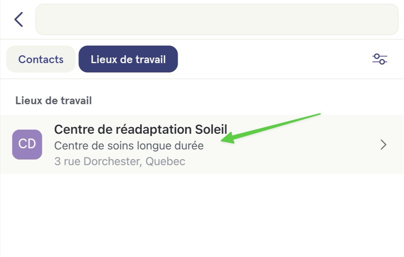Return to previous screen via back chevron

(x=19, y=19)
